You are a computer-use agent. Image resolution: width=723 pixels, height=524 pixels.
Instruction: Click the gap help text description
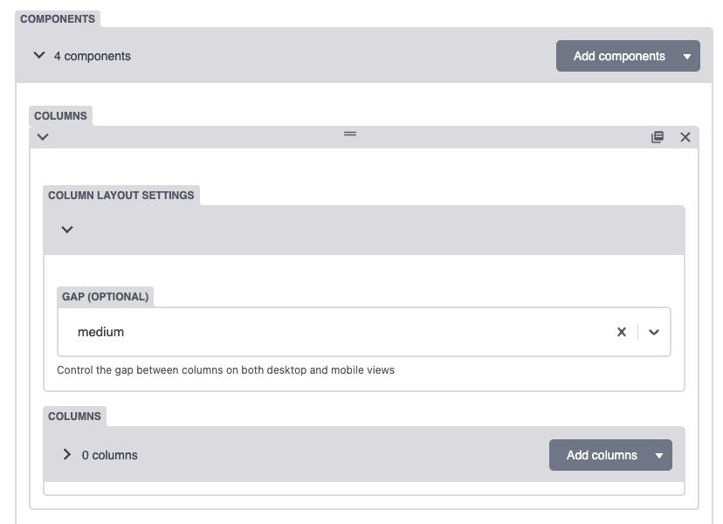click(225, 370)
